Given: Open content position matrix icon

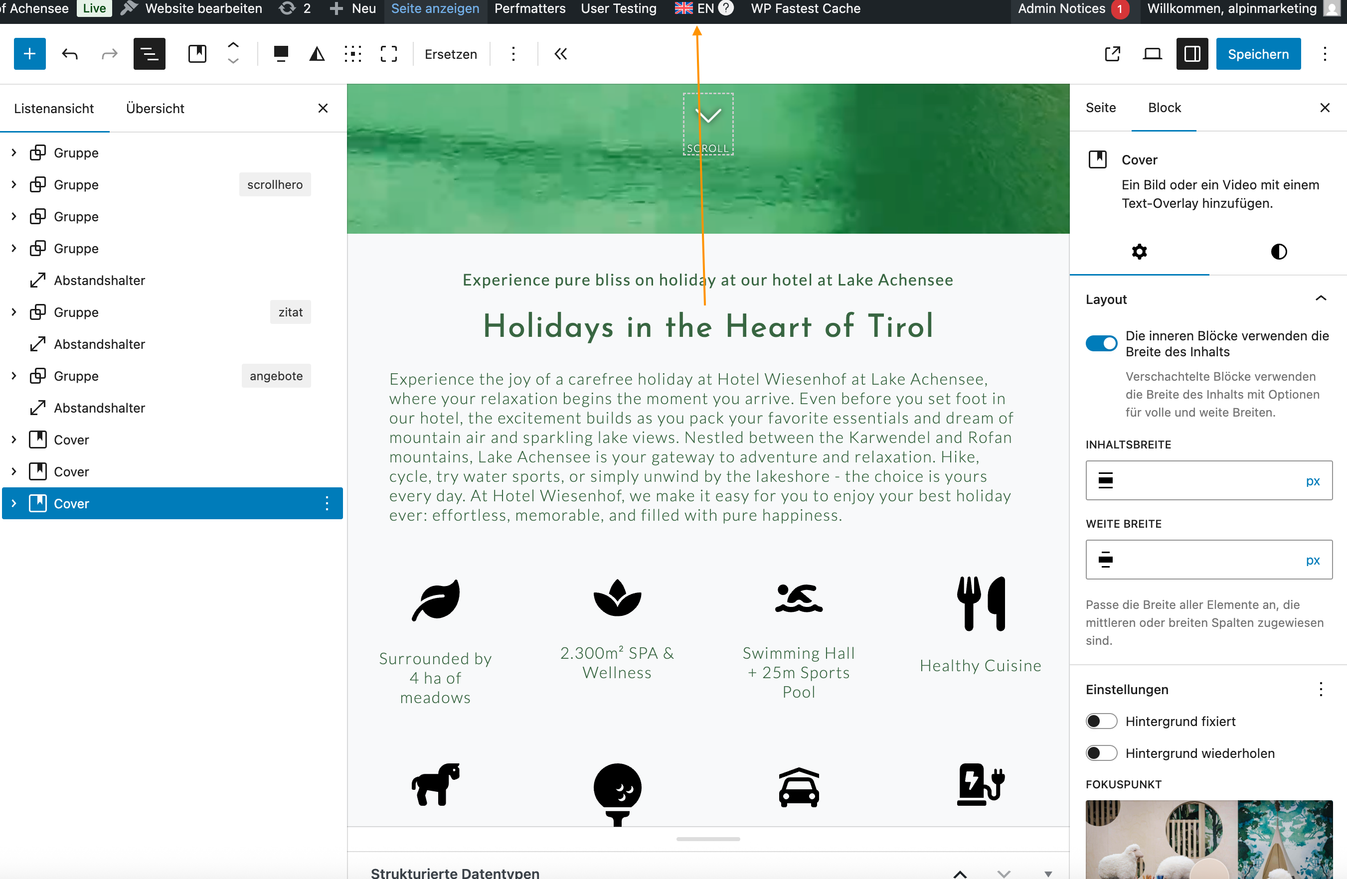Looking at the screenshot, I should click(x=352, y=54).
